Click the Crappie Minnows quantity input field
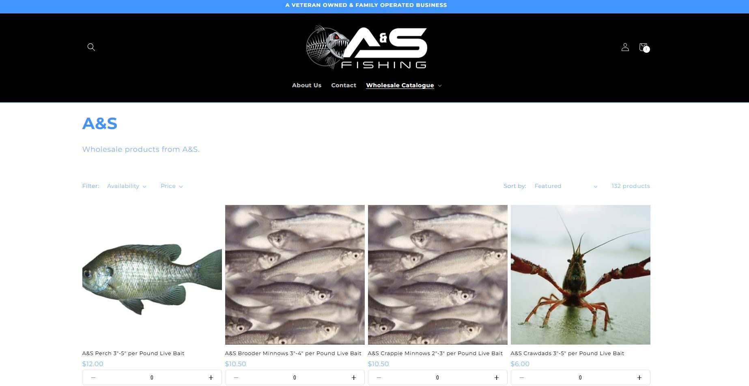The height and width of the screenshot is (386, 749). coord(437,377)
